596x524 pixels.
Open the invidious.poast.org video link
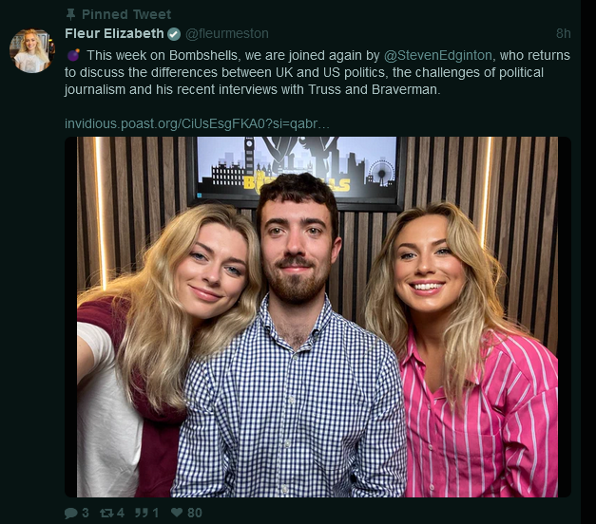point(197,123)
